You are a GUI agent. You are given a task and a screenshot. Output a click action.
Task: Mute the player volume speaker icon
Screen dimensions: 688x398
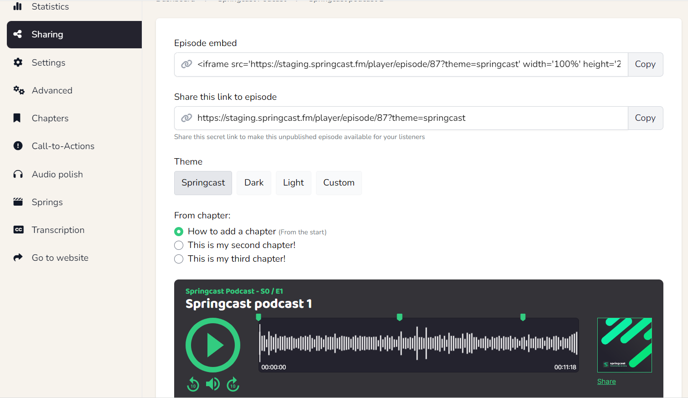[x=212, y=384]
